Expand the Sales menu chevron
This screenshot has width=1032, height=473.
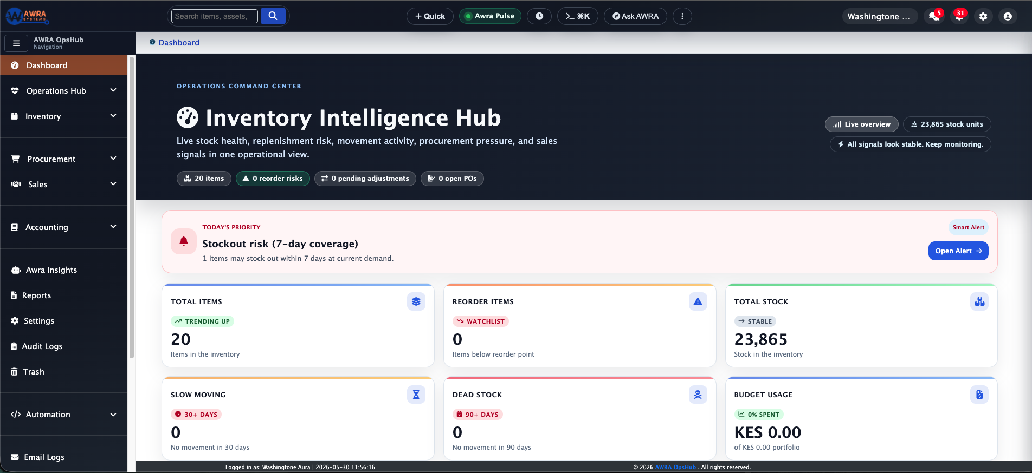click(113, 184)
